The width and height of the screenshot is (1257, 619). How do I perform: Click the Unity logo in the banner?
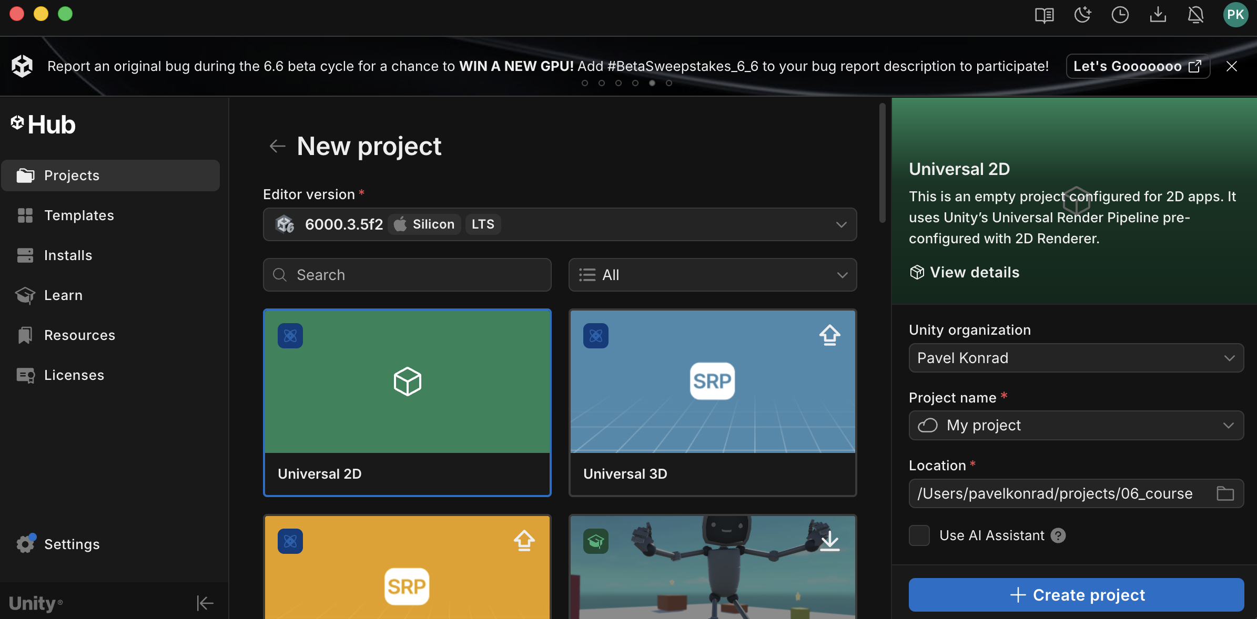(x=22, y=66)
